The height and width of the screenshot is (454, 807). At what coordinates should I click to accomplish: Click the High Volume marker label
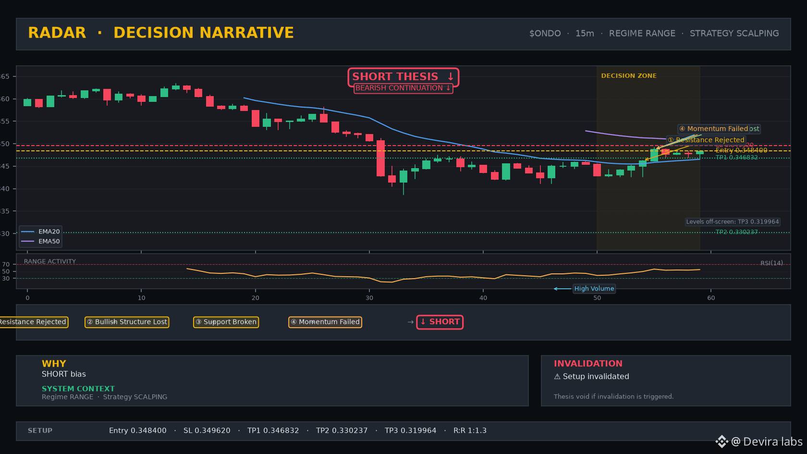coord(594,289)
